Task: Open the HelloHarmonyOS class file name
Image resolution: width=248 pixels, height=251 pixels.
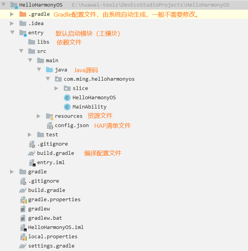Action: point(94,98)
